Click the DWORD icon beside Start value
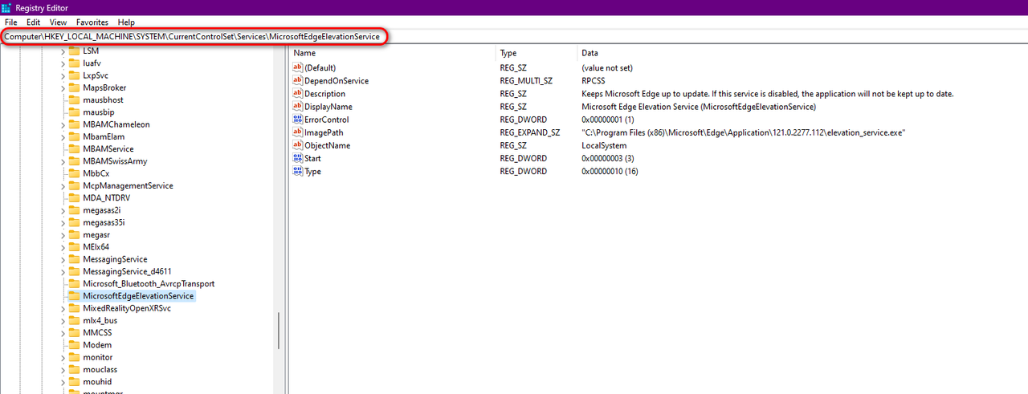This screenshot has width=1028, height=394. click(x=298, y=158)
